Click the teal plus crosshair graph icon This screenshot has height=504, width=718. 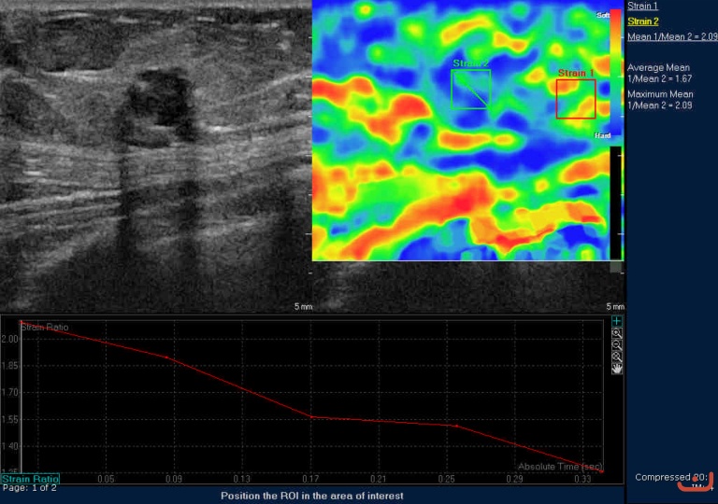click(617, 321)
